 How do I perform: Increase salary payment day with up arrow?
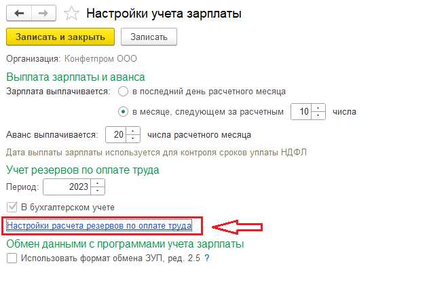coord(318,108)
